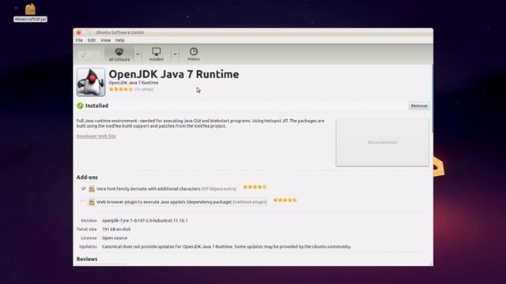Open the File menu
Screen dimensions: 506x284
tap(79, 40)
